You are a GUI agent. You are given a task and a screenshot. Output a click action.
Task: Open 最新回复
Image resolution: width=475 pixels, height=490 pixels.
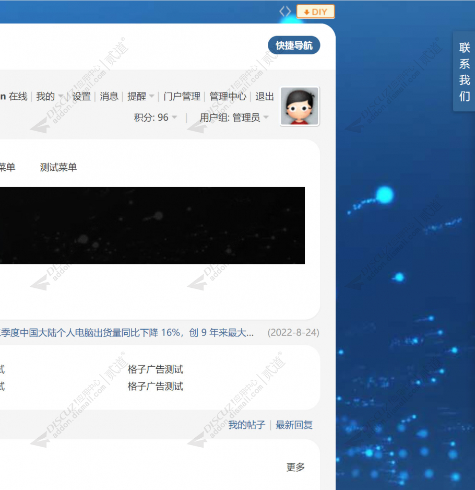click(294, 425)
